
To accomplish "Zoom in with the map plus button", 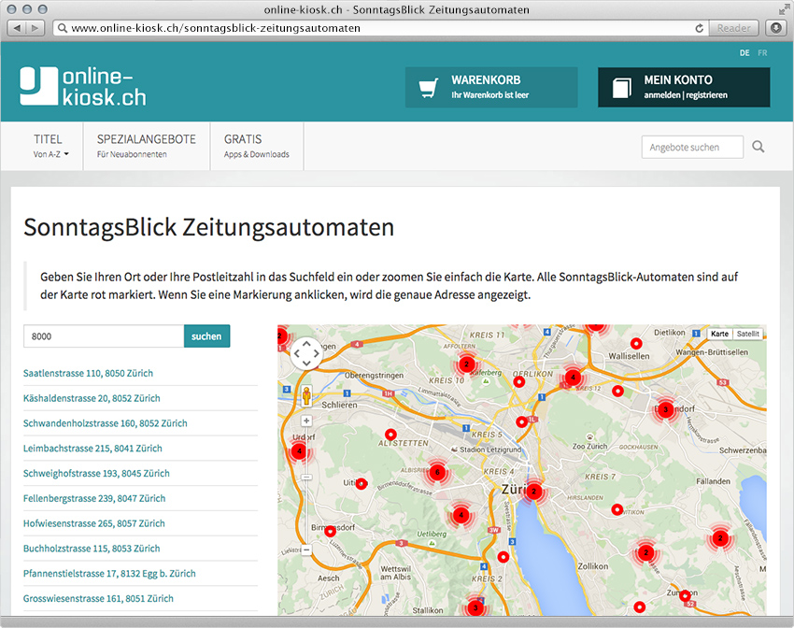I will pyautogui.click(x=306, y=421).
